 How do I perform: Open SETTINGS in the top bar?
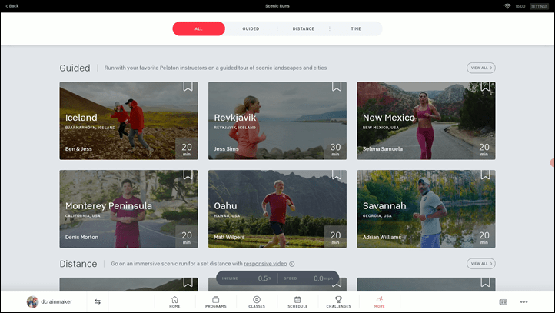click(539, 6)
